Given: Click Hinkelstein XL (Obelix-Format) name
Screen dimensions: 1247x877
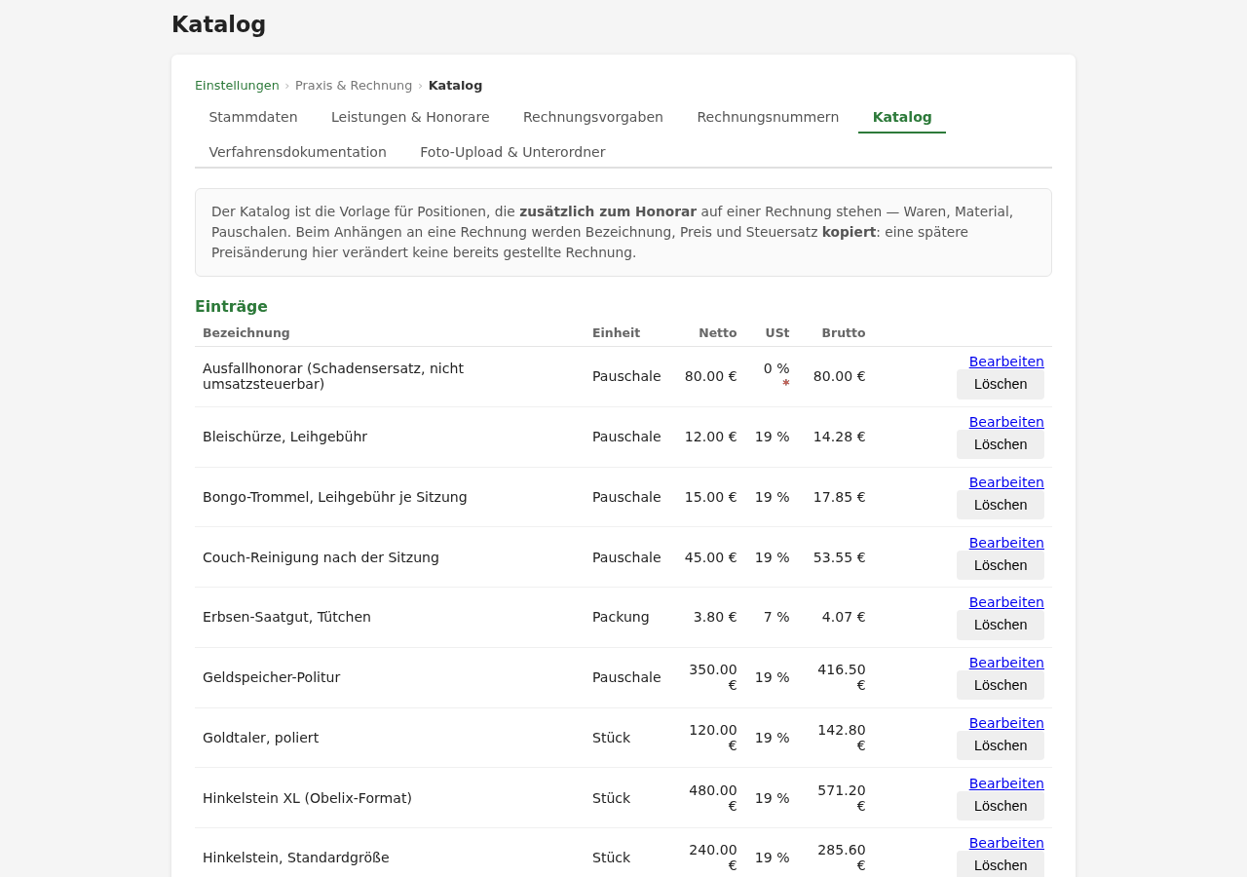Looking at the screenshot, I should pyautogui.click(x=307, y=798).
